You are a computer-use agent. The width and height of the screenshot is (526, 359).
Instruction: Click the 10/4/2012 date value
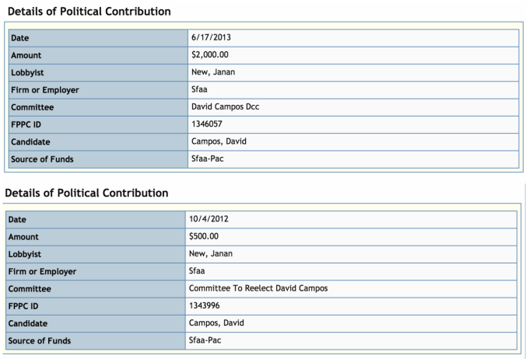click(x=209, y=218)
